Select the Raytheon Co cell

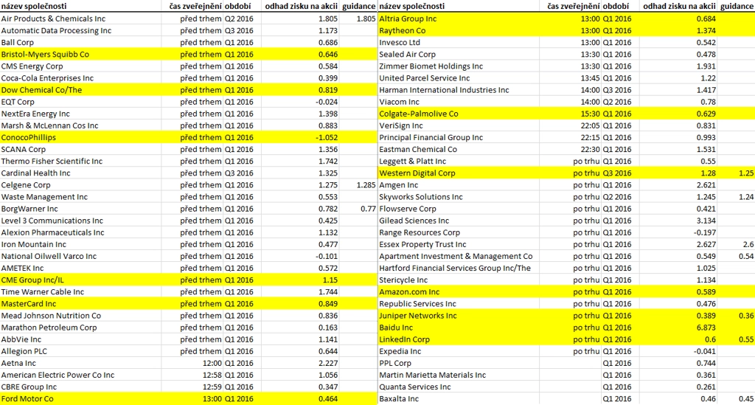(x=459, y=30)
